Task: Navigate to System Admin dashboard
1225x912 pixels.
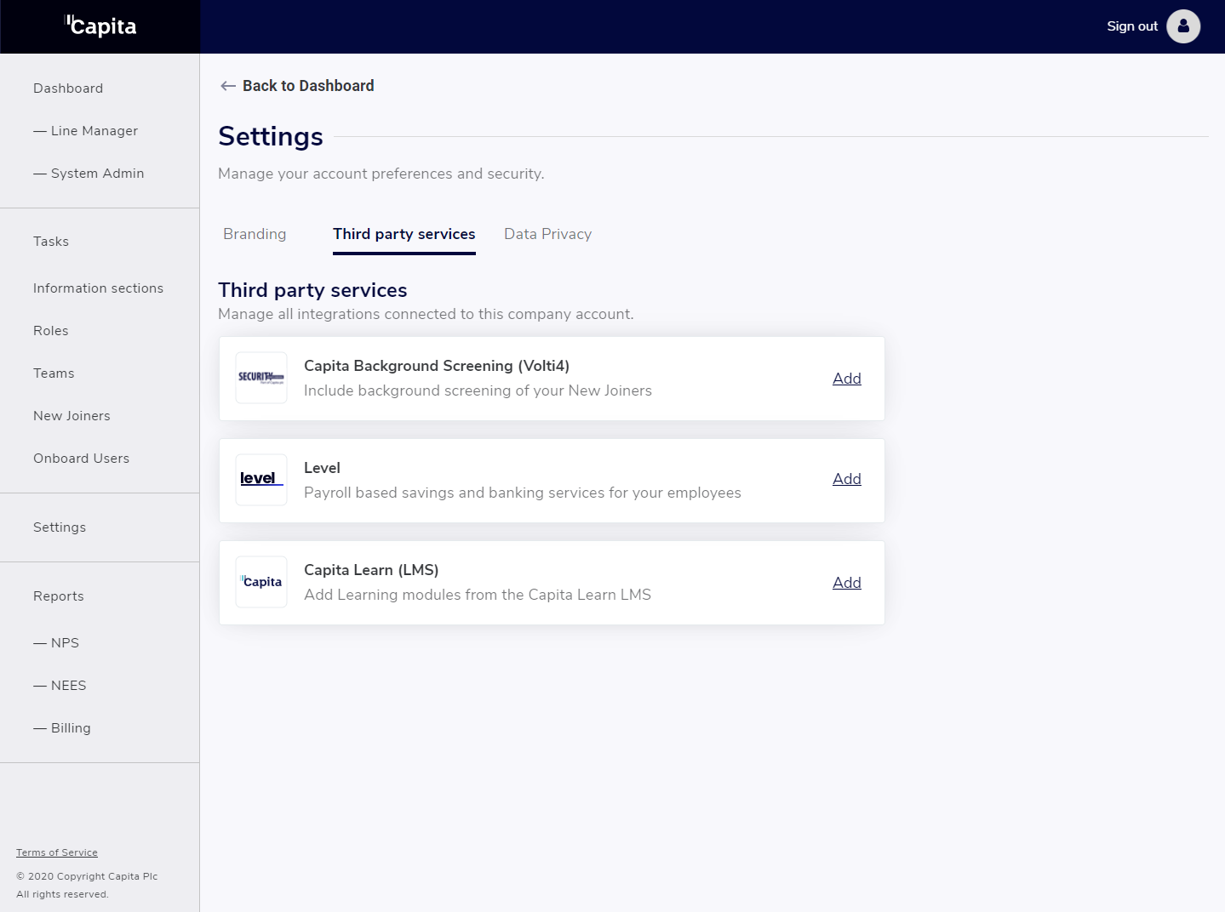Action: [97, 174]
